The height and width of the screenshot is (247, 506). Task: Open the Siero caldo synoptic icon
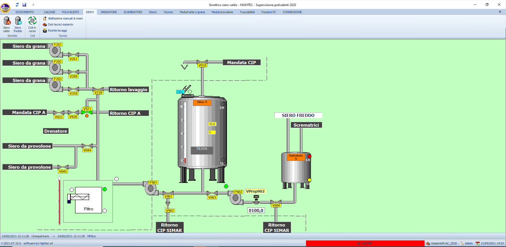pyautogui.click(x=6, y=24)
